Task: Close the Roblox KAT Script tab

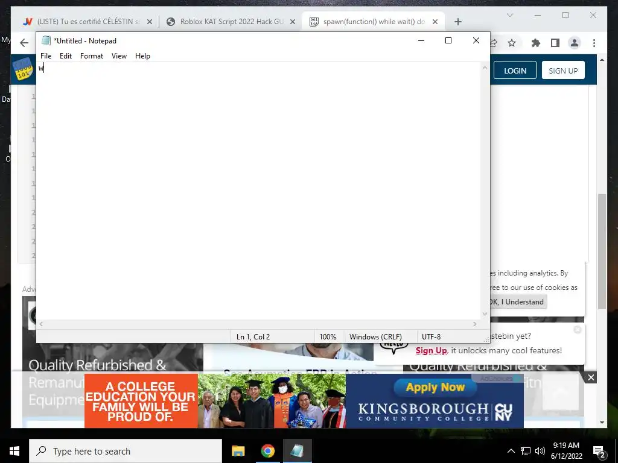Action: pyautogui.click(x=293, y=22)
